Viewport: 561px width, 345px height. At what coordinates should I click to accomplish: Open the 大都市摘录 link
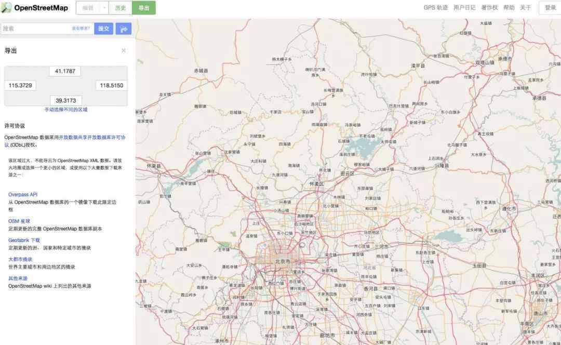(x=20, y=259)
